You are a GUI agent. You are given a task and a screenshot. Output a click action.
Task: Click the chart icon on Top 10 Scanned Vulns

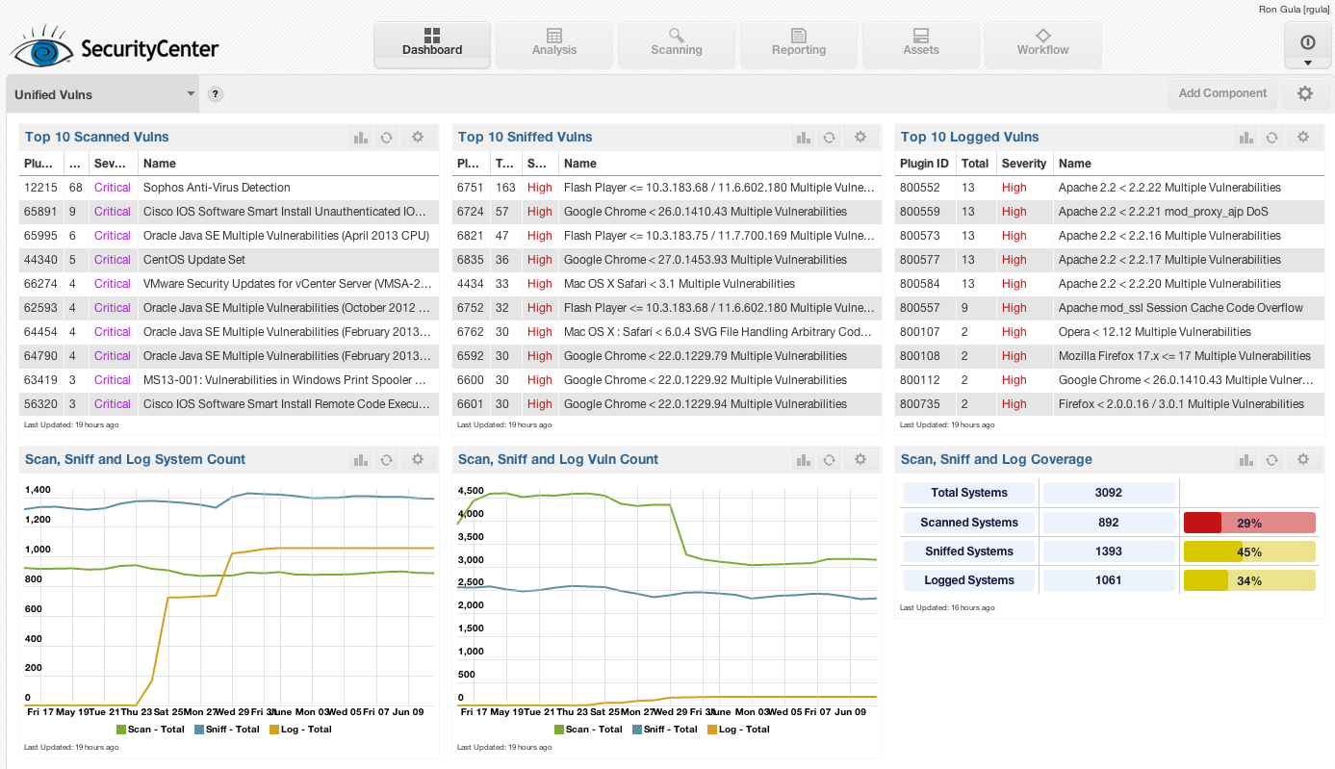(361, 138)
